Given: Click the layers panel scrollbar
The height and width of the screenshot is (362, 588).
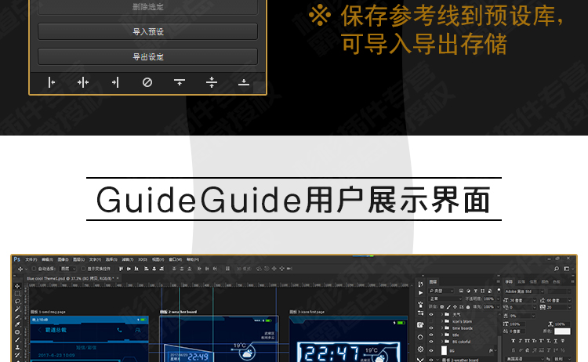Looking at the screenshot, I should pos(499,347).
